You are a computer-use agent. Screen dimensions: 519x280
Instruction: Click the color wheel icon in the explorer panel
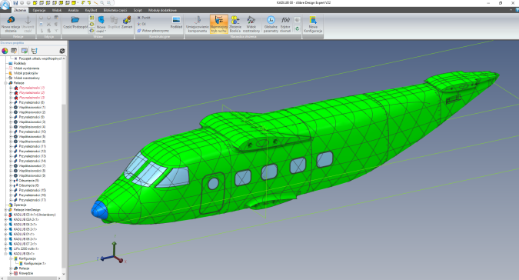(5, 51)
